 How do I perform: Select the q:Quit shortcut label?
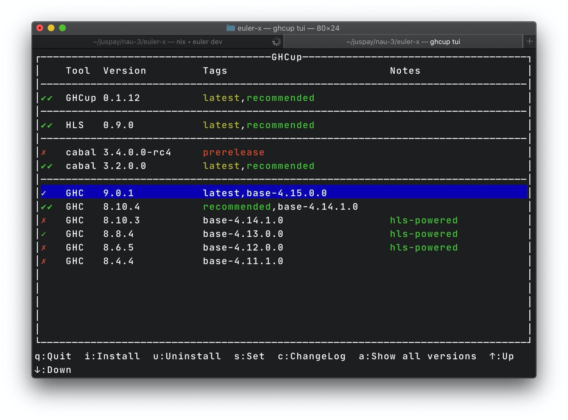(53, 357)
